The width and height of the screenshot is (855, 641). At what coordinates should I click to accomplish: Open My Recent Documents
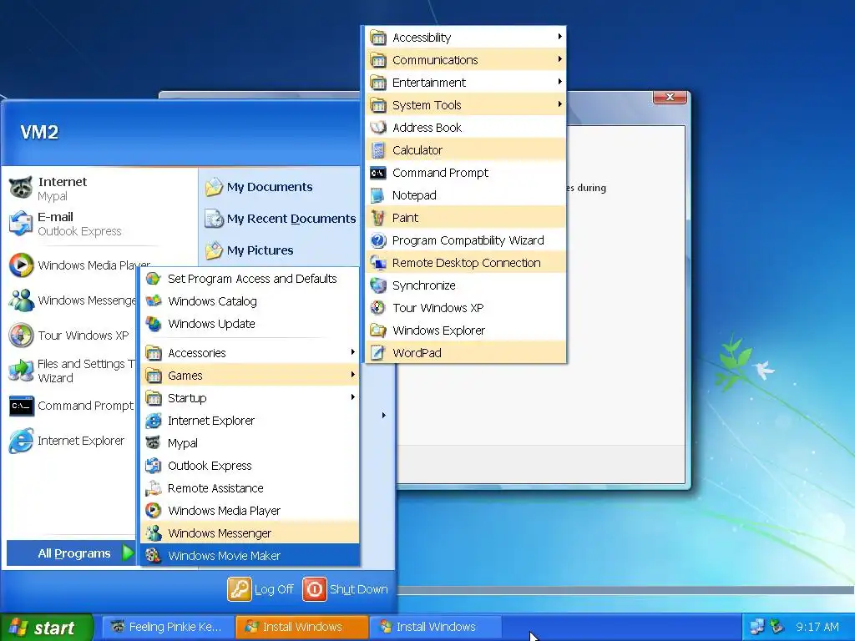[x=279, y=219]
